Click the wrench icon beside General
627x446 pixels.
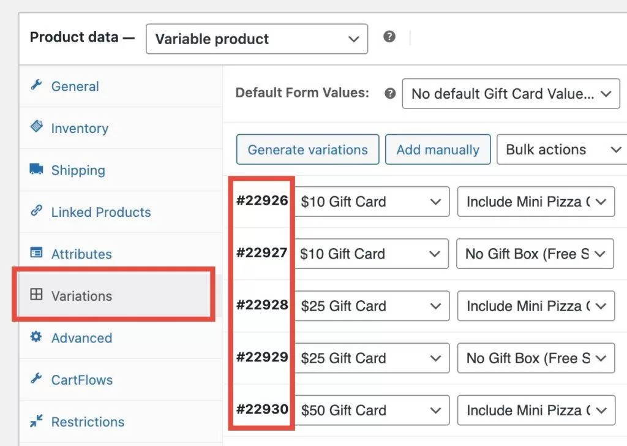36,86
